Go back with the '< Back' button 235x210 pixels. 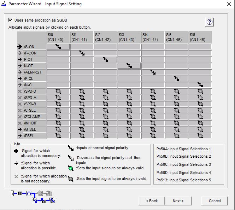click(x=152, y=201)
